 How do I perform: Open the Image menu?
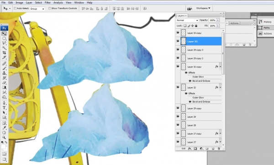click(x=19, y=3)
